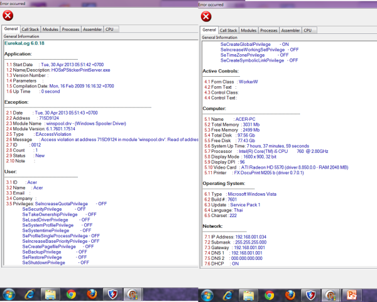Viewport: 377px width, 302px height.
Task: Select SeTakeOwnershipPrivilege line
Action: point(60,215)
